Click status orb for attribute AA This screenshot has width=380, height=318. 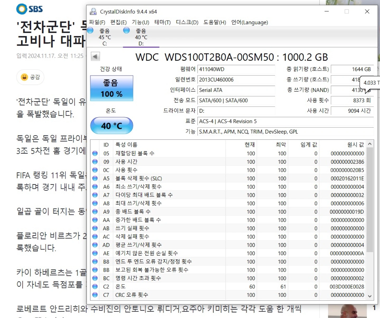[95, 220]
